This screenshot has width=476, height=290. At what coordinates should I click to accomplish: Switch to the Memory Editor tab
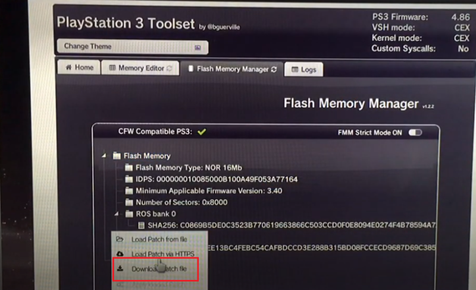point(140,68)
